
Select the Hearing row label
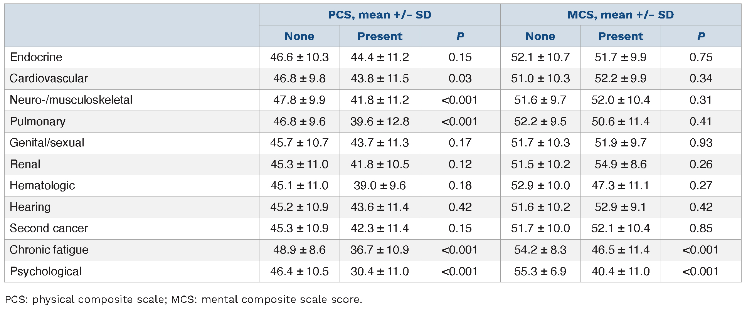point(30,207)
